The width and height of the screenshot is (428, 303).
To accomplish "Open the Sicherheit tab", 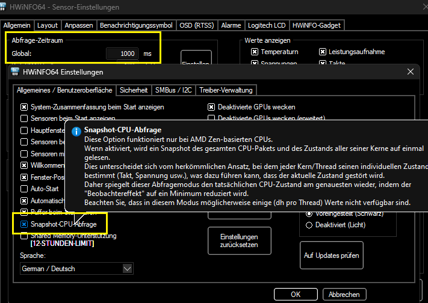I will coord(134,90).
